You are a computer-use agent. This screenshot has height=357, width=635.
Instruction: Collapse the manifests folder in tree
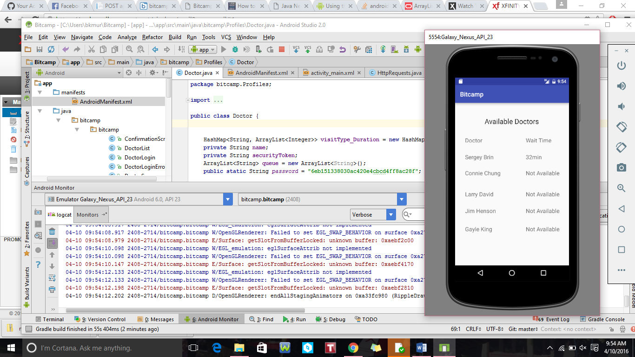(x=40, y=93)
